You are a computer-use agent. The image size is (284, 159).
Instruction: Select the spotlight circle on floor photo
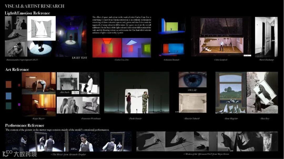(x=42, y=49)
